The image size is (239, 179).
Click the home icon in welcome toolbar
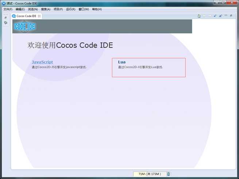click(x=199, y=16)
